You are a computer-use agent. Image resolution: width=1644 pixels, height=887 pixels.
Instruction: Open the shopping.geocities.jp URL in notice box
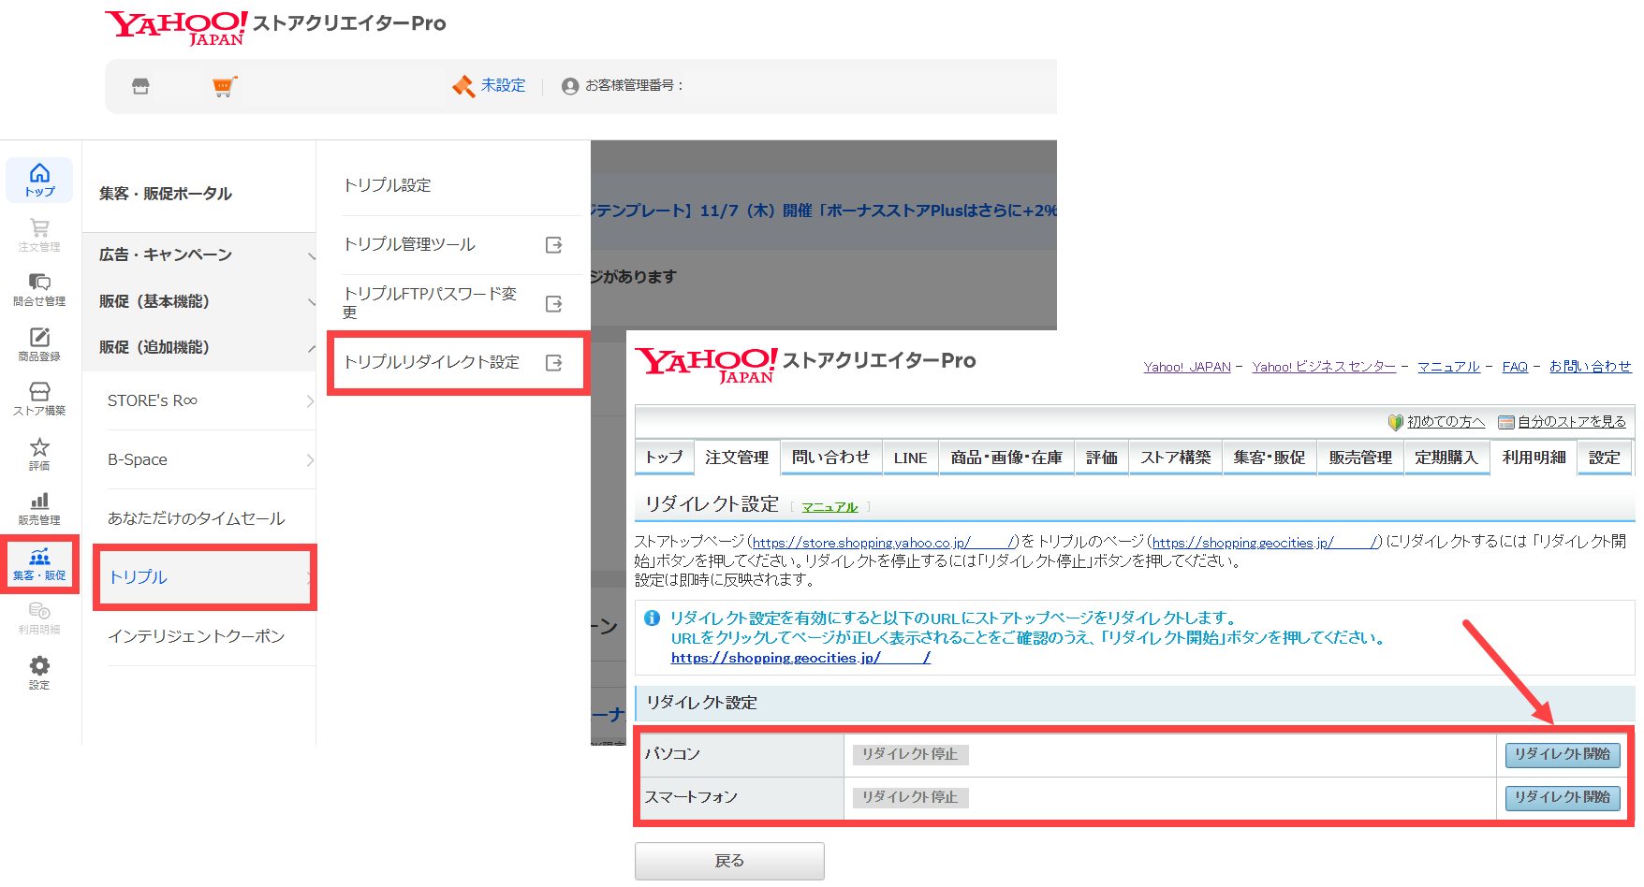[800, 658]
